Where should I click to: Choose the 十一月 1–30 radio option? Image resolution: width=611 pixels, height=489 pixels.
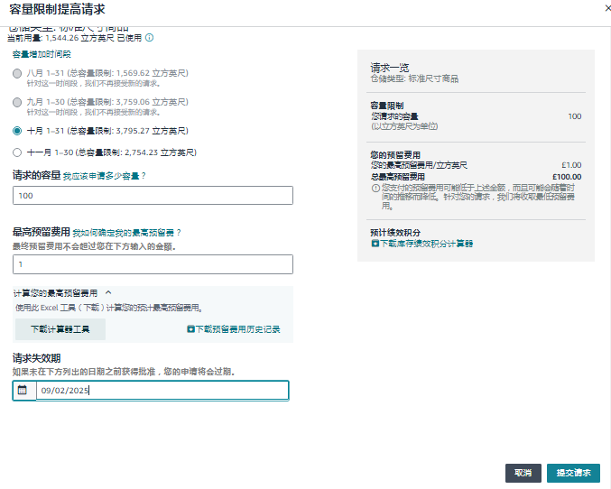[17, 152]
